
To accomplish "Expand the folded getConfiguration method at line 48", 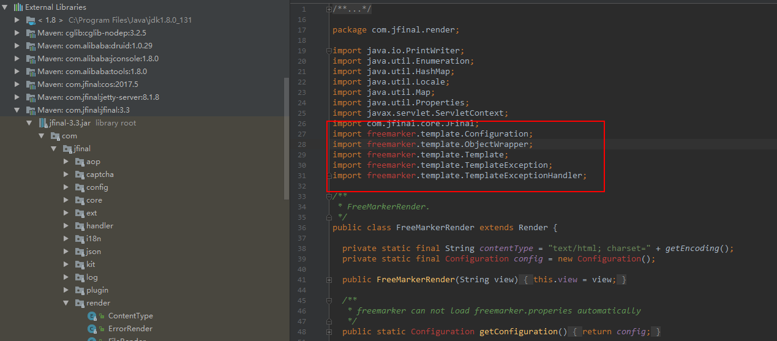I will pos(329,332).
